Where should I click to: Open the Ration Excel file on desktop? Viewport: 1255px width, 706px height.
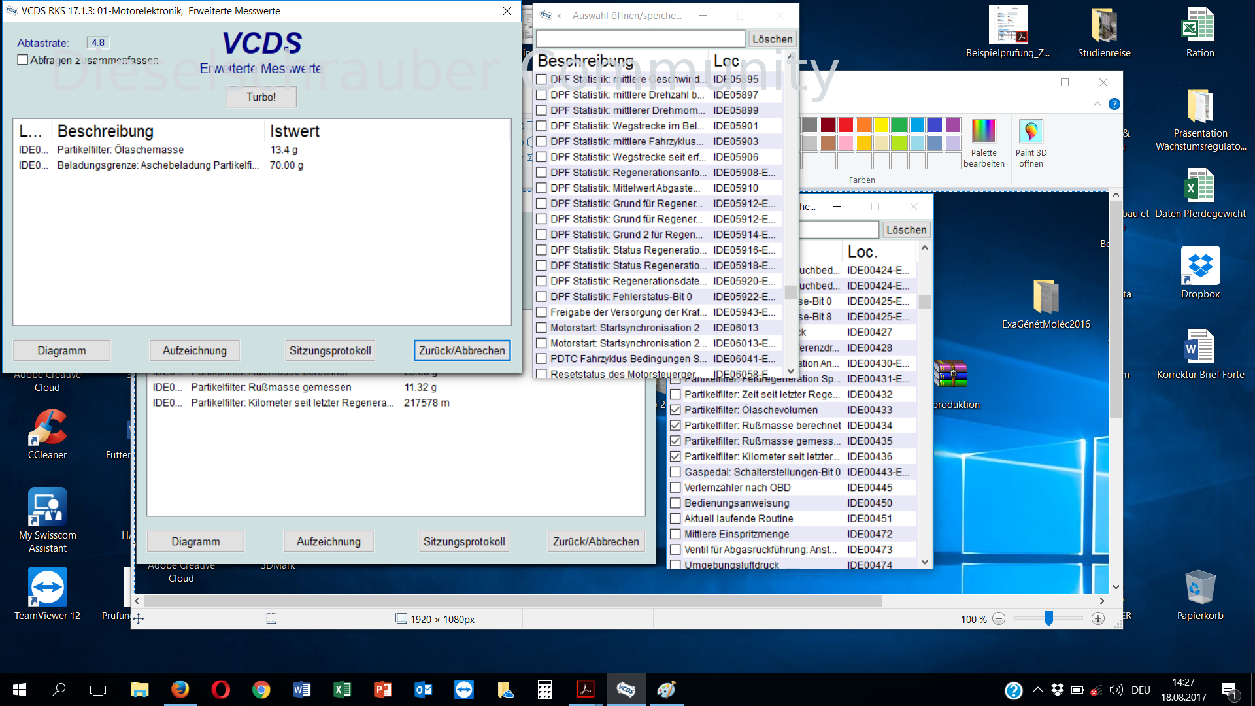coord(1200,31)
